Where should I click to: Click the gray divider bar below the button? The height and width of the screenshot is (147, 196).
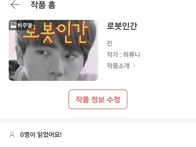98,120
